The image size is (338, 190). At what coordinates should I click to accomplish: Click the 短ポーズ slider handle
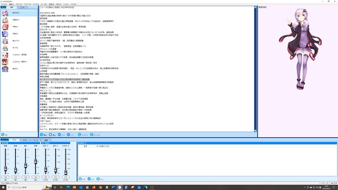pos(45,170)
